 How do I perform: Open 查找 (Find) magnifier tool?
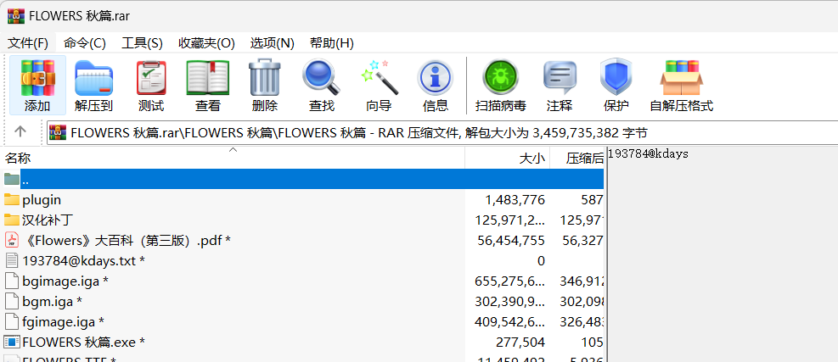coord(322,86)
